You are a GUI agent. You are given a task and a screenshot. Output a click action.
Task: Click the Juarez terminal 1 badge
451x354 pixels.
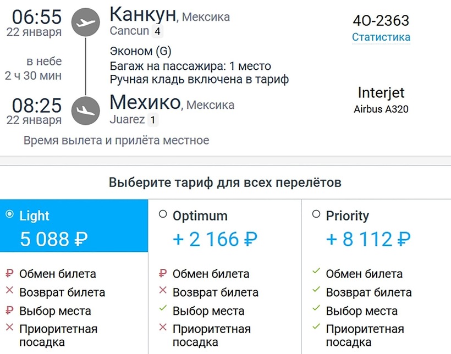[x=153, y=119]
